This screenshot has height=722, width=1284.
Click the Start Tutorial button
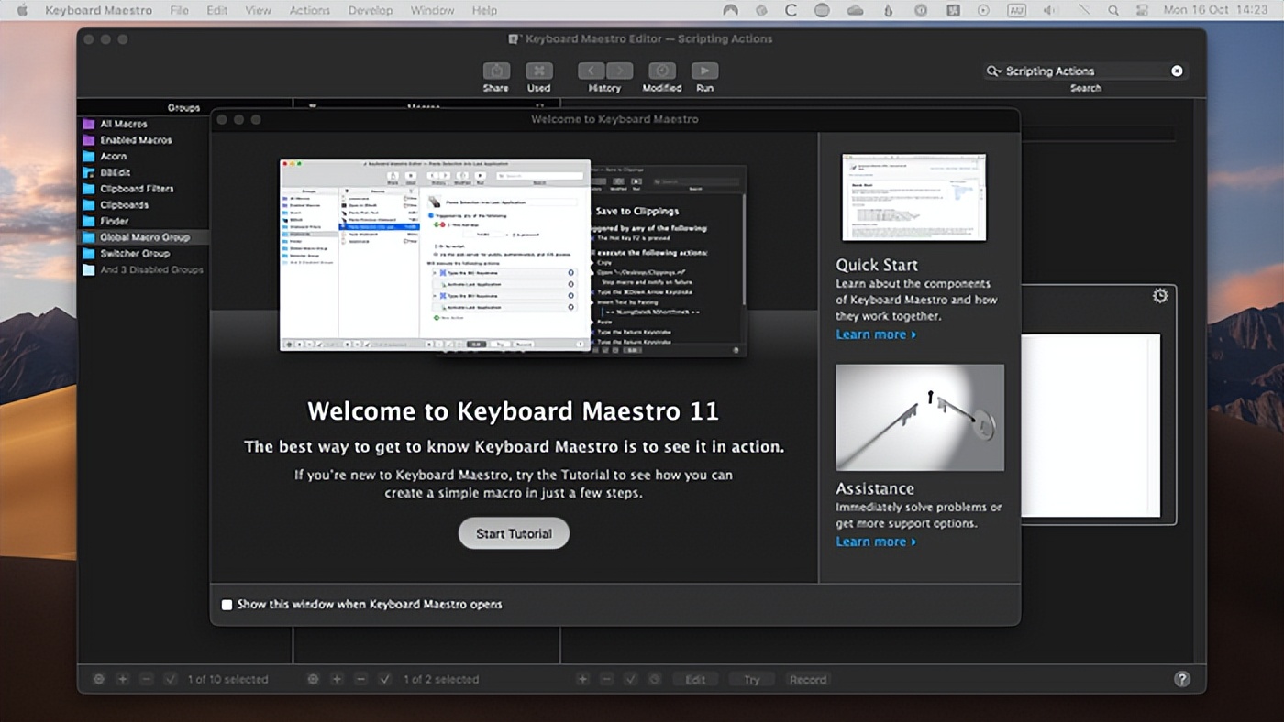514,533
